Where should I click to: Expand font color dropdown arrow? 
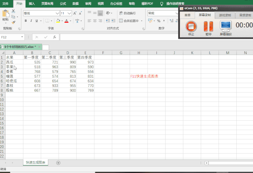click(x=70, y=21)
